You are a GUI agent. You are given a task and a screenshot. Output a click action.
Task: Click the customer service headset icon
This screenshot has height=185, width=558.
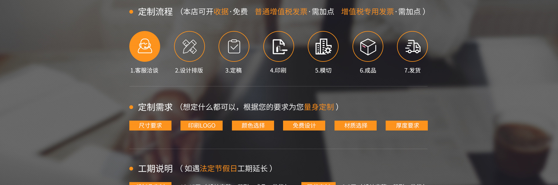coord(145,46)
